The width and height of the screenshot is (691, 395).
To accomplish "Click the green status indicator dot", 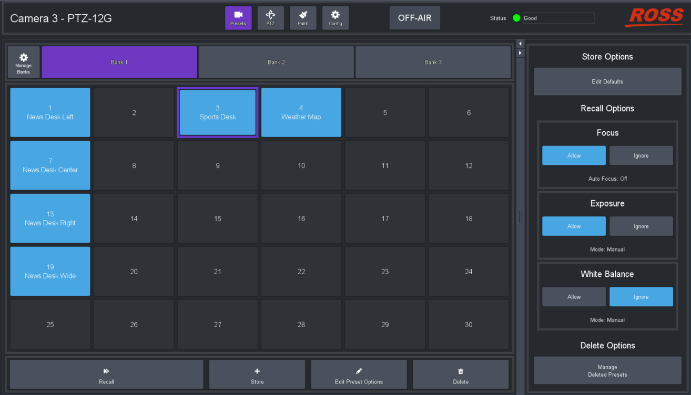I will point(516,17).
